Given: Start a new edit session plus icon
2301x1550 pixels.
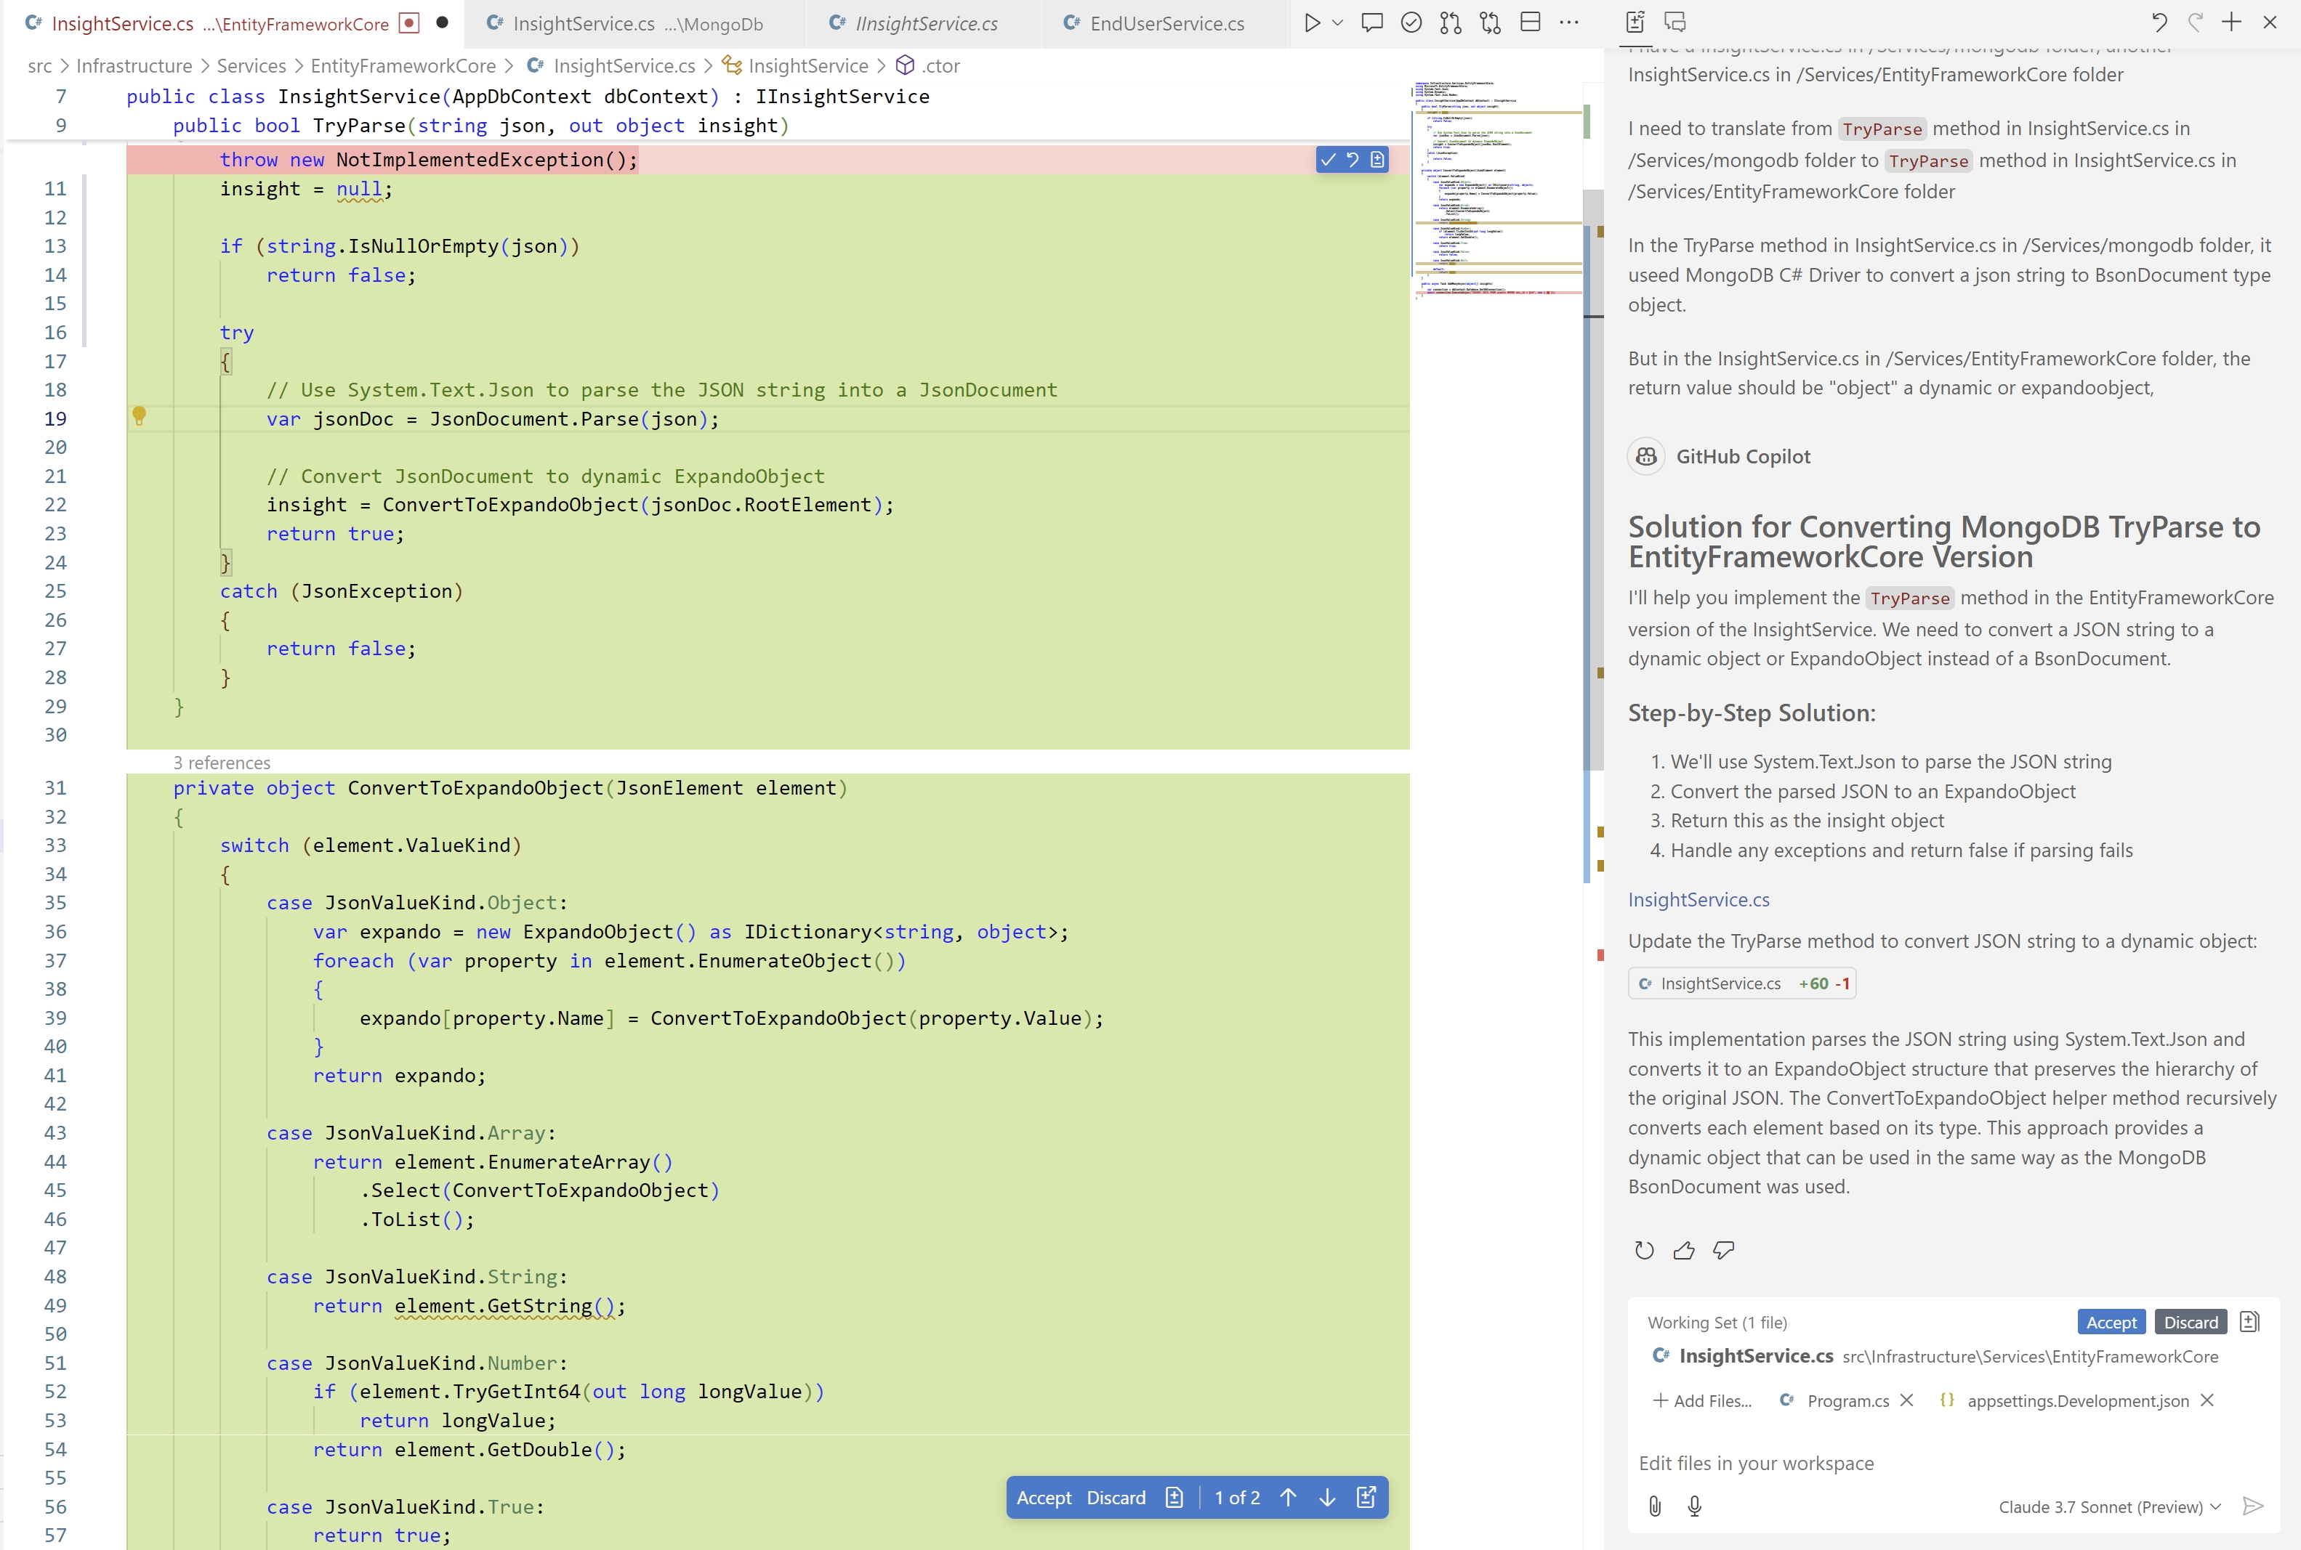Looking at the screenshot, I should 2232,22.
